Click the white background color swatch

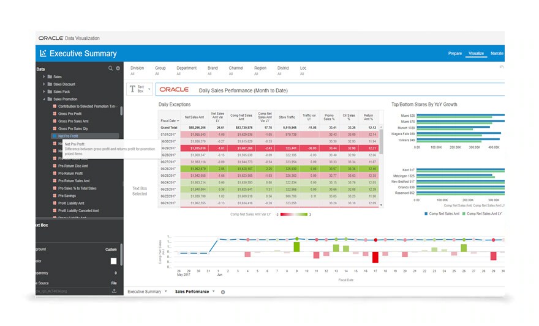point(113,261)
